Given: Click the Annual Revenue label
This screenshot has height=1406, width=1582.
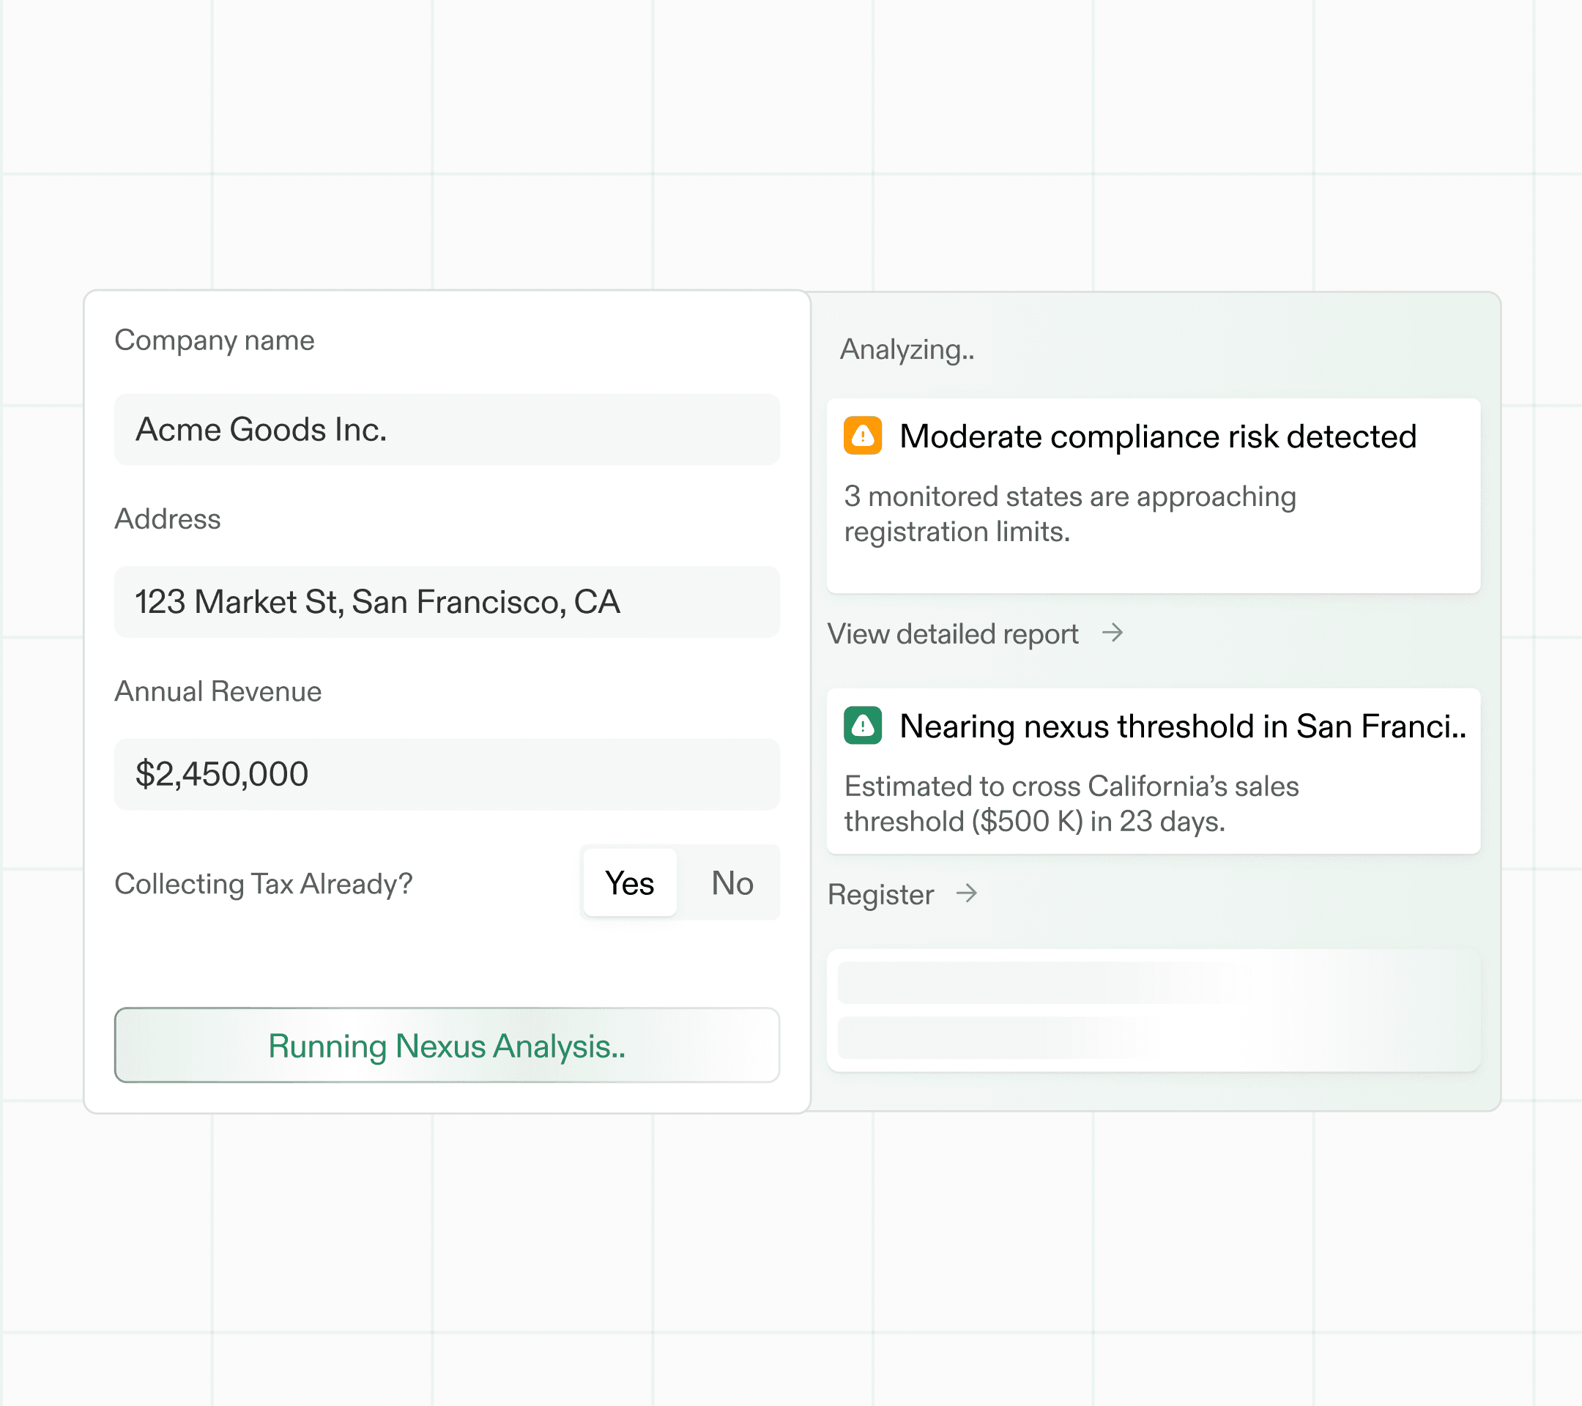Looking at the screenshot, I should pyautogui.click(x=218, y=691).
